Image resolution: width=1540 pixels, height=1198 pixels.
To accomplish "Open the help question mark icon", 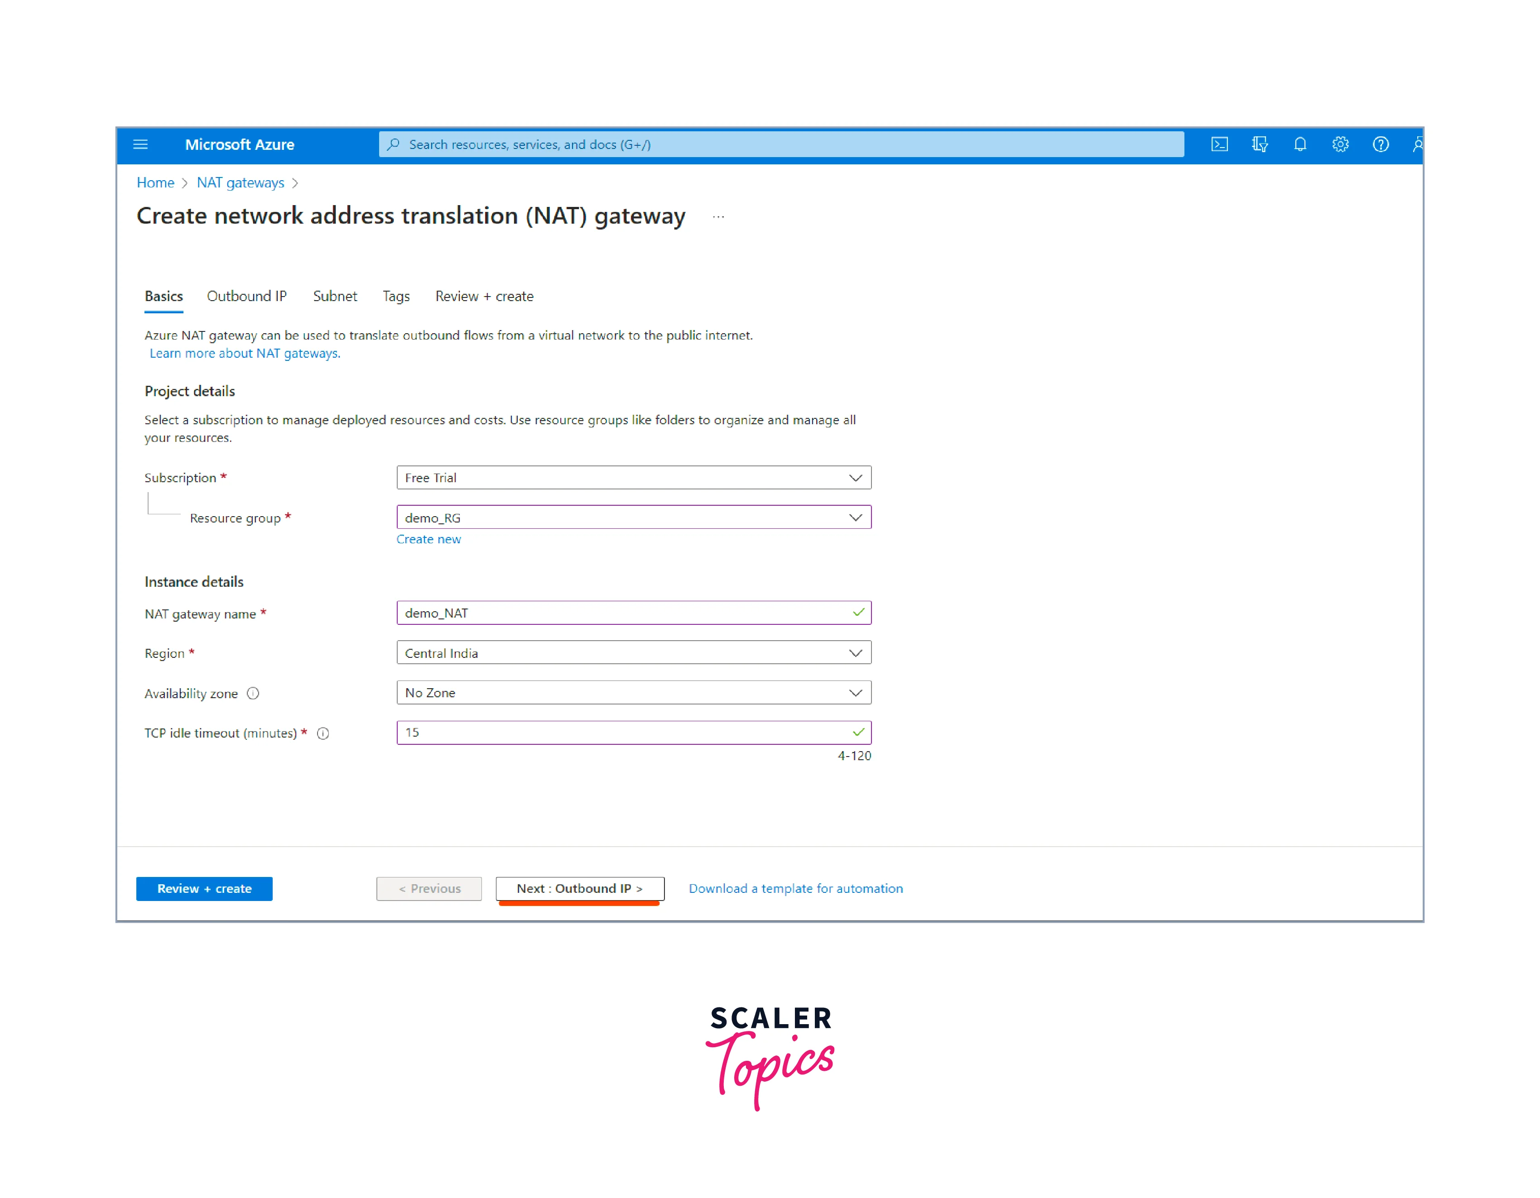I will pyautogui.click(x=1380, y=144).
